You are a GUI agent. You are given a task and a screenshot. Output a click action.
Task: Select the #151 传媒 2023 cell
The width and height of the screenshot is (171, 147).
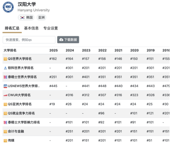[x=85, y=140]
